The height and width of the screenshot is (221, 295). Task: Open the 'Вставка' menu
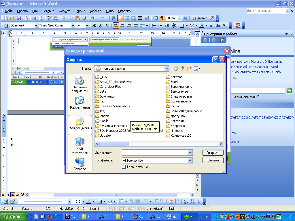click(48, 11)
